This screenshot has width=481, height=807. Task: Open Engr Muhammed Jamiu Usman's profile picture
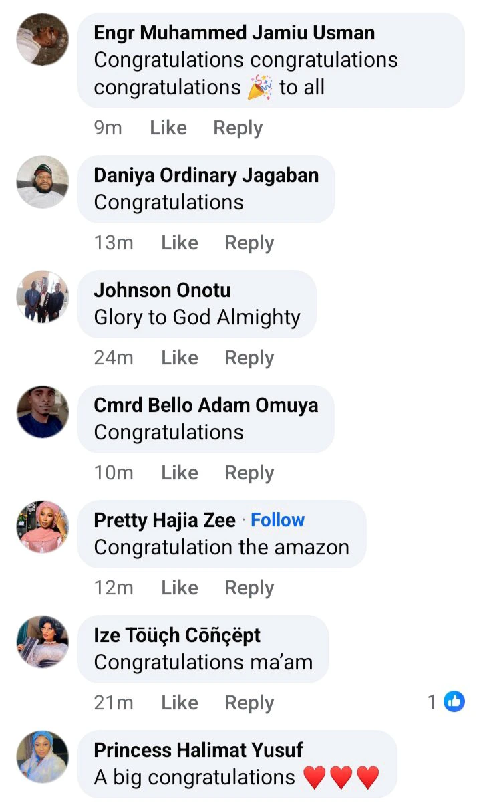[x=42, y=39]
